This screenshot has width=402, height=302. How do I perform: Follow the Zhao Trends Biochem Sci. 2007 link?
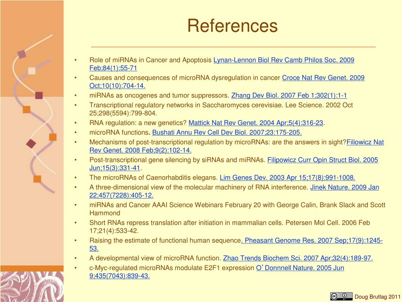(298, 258)
